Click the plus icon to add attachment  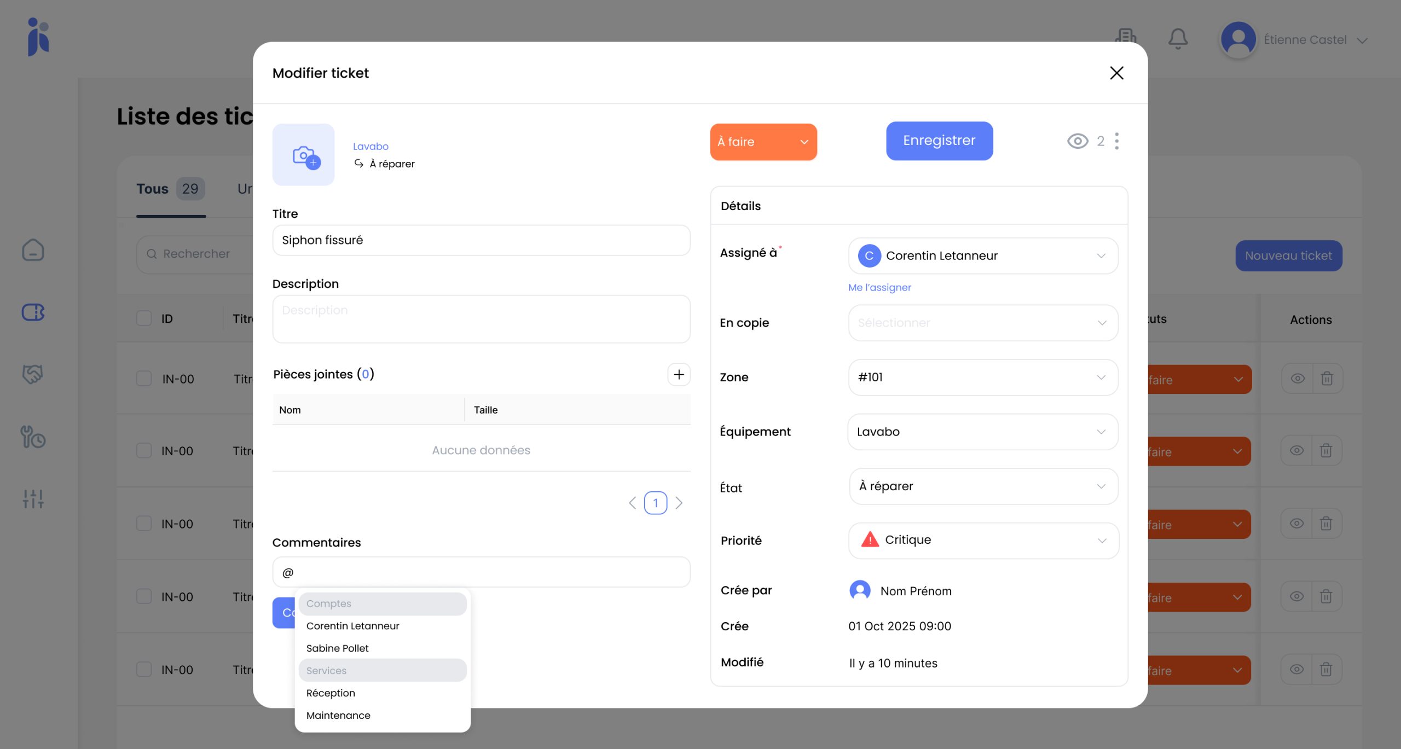[679, 375]
